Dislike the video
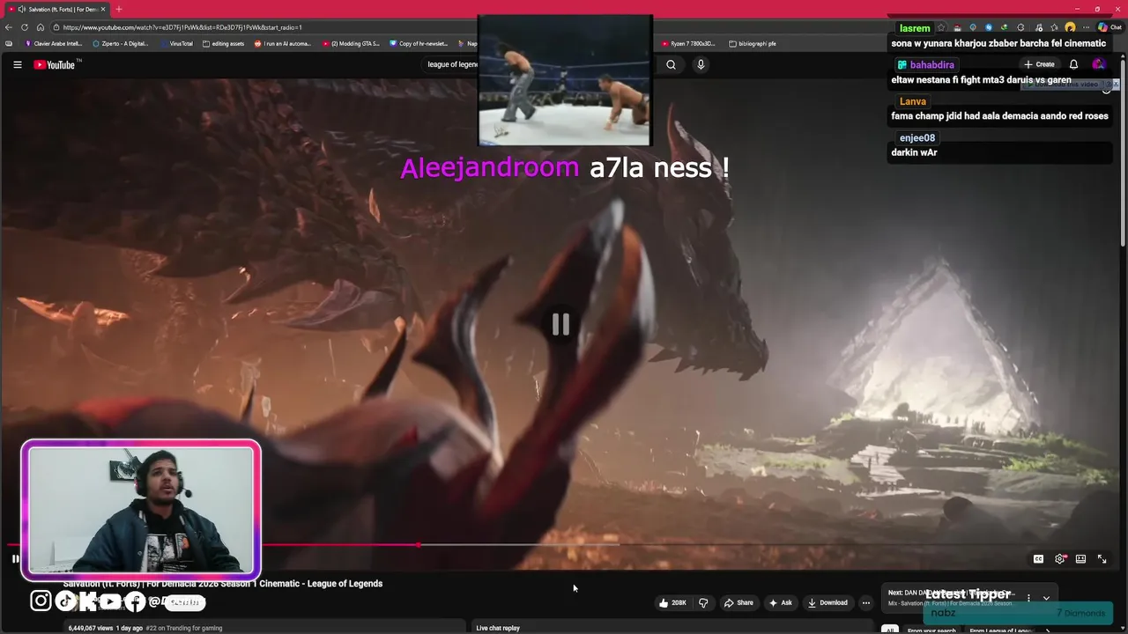Viewport: 1128px width, 634px height. 703,603
